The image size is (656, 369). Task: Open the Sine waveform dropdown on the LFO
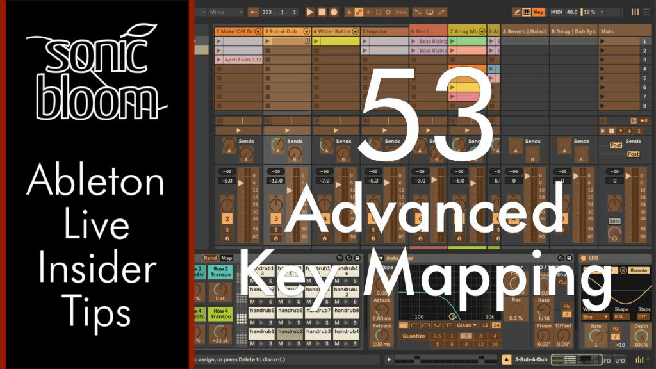coord(595,316)
